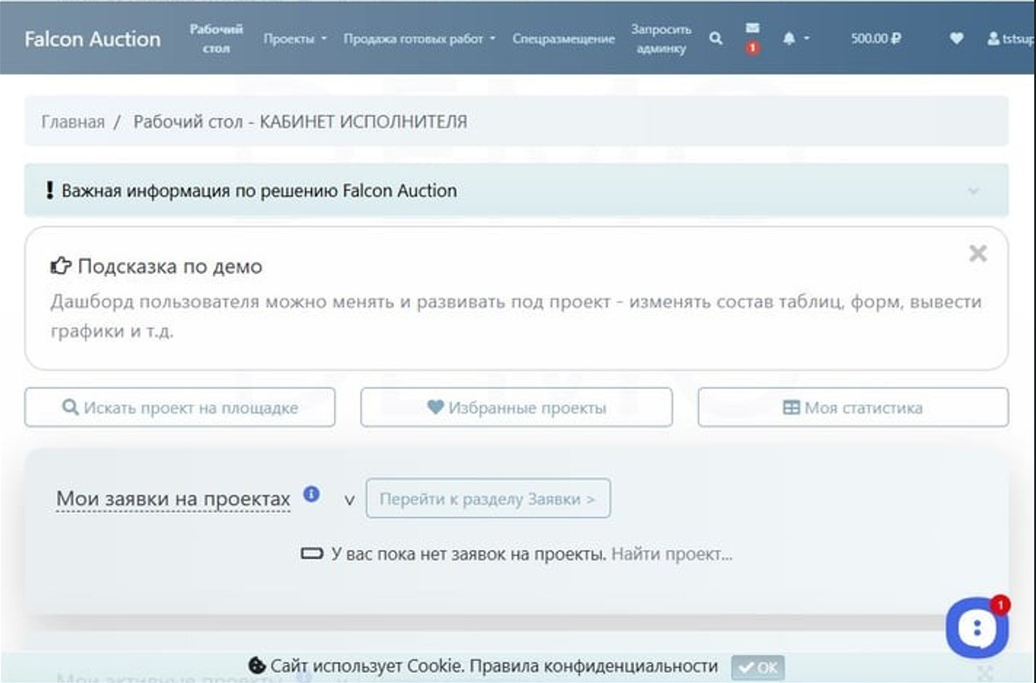This screenshot has width=1036, height=683.
Task: Accept cookies with OK button
Action: pyautogui.click(x=758, y=667)
